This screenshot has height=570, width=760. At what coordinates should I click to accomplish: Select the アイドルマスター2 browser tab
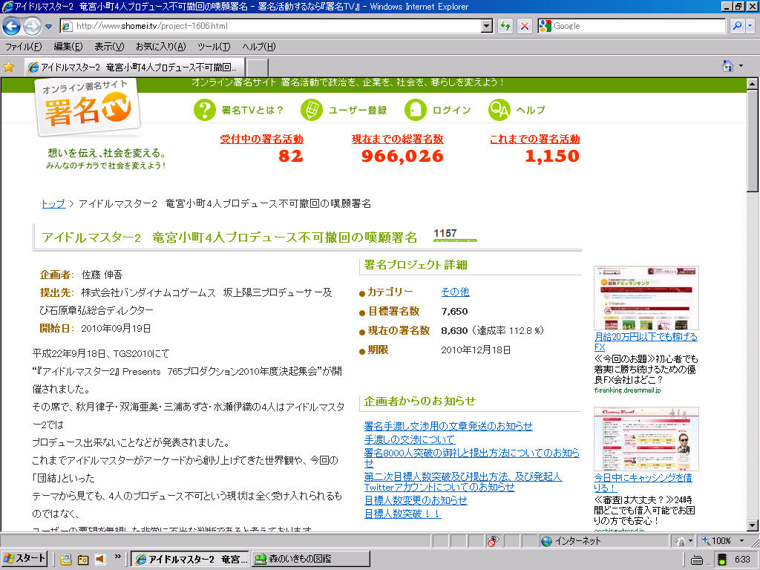coord(134,67)
